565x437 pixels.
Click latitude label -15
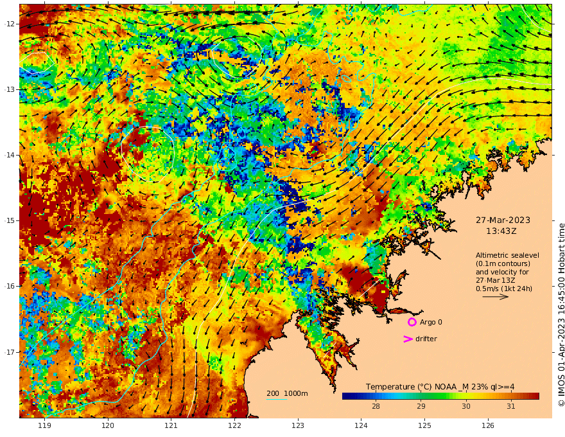click(x=10, y=220)
